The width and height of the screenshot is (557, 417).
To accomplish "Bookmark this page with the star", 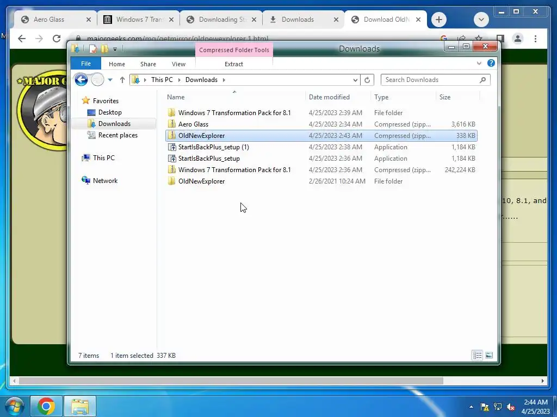I will coord(479,37).
